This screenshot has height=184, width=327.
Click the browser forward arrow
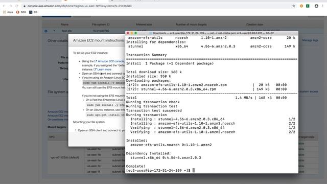pos(10,6)
